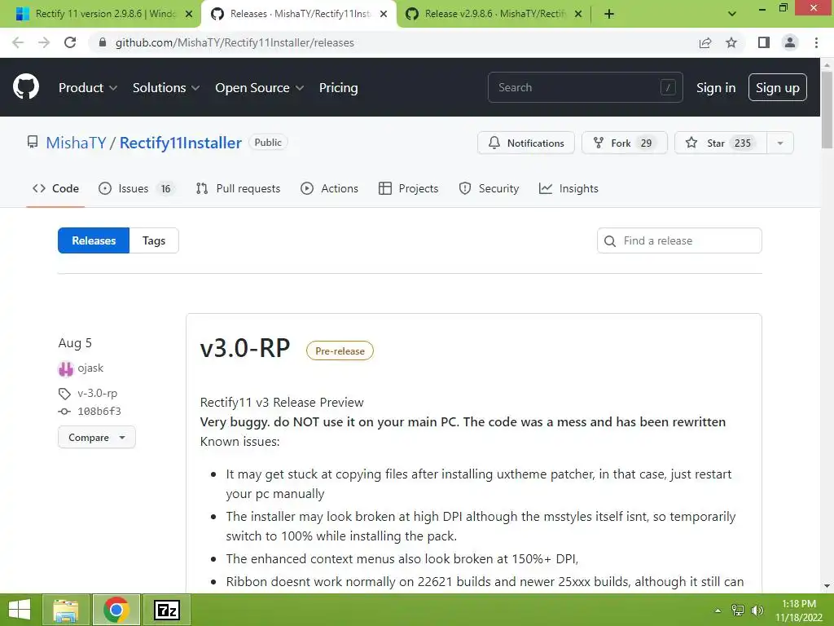Open the v3.0-RP release title
Viewport: 834px width, 626px height.
coord(245,349)
